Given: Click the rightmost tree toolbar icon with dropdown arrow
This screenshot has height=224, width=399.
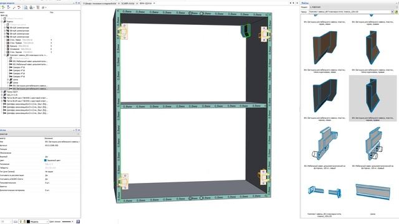Looking at the screenshot, I should [44, 7].
